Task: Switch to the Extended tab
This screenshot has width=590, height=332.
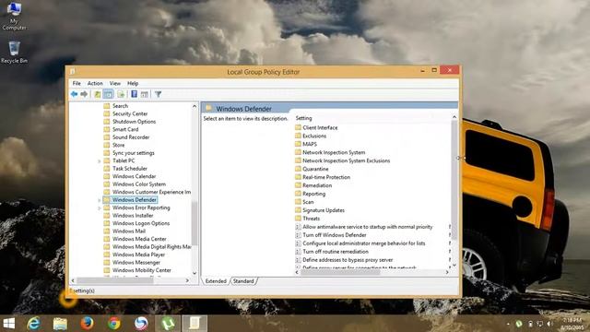Action: click(x=216, y=281)
